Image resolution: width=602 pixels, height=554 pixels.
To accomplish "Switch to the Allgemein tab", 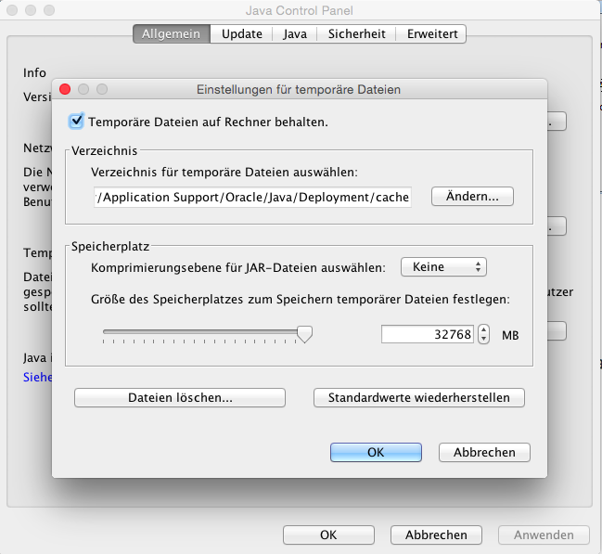I will (171, 34).
